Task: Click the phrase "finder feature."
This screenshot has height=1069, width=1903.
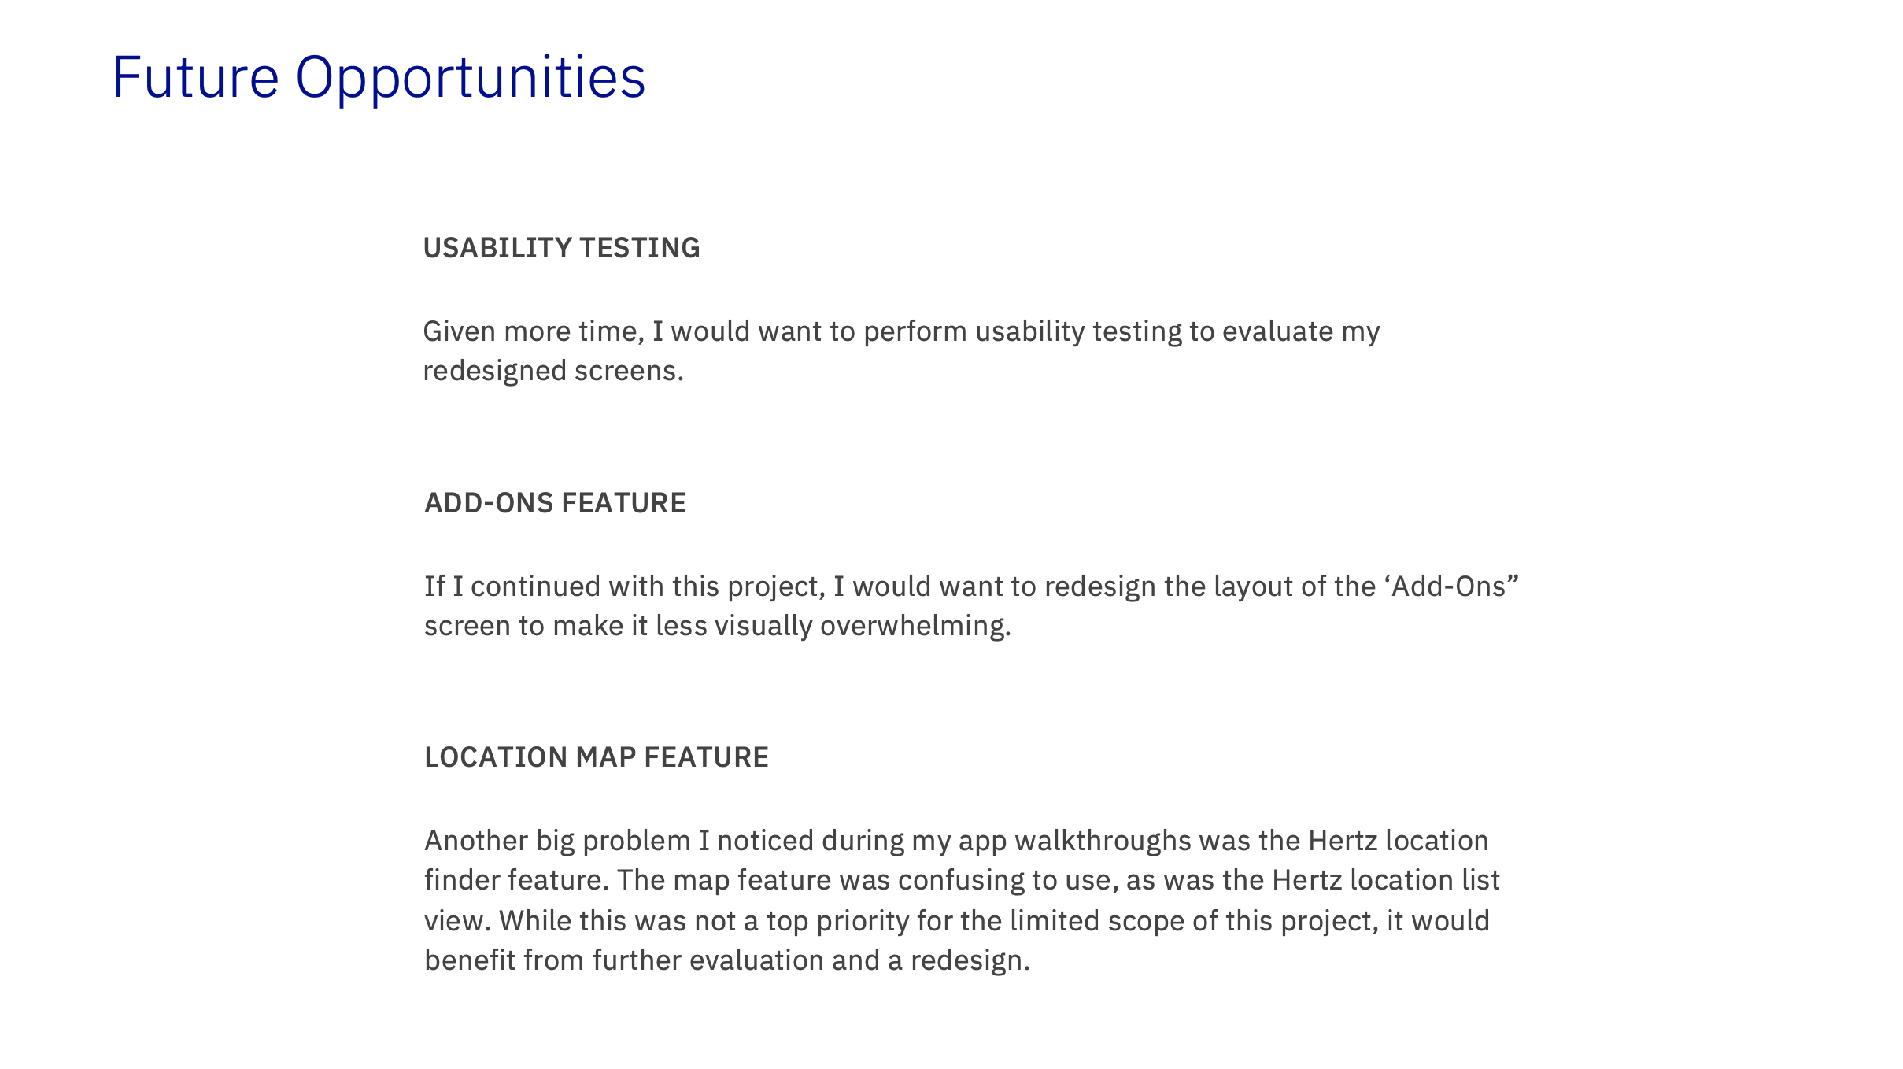Action: click(x=517, y=880)
